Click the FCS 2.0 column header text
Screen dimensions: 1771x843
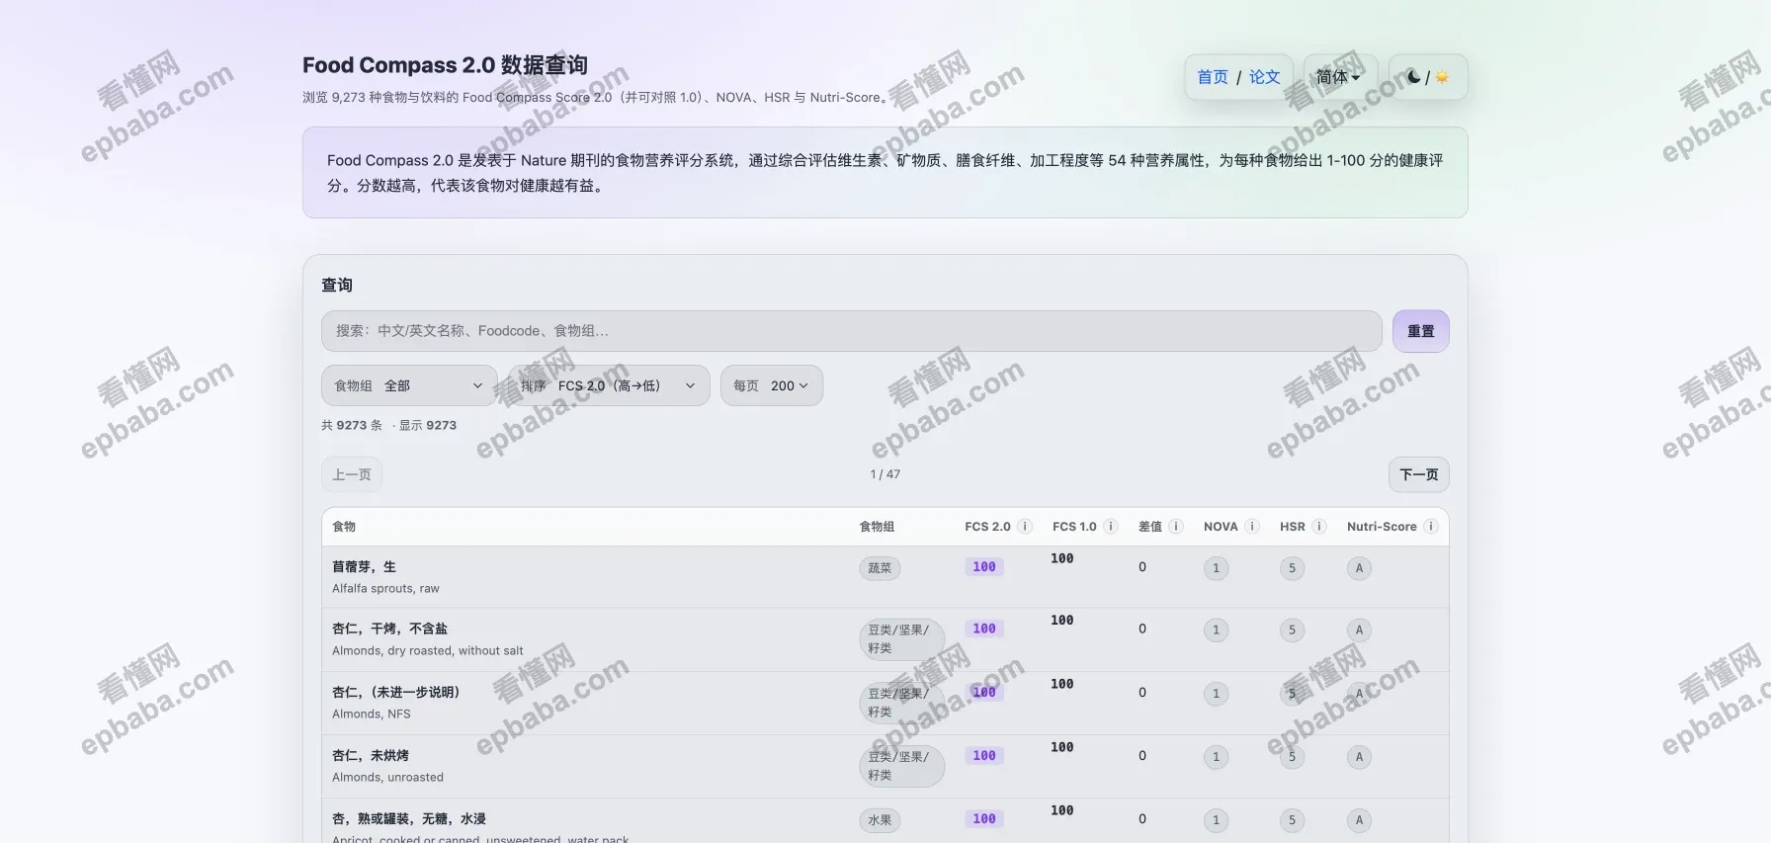tap(987, 527)
